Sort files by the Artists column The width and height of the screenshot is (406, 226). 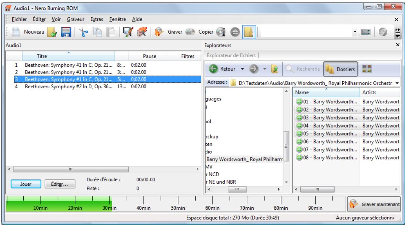click(380, 92)
